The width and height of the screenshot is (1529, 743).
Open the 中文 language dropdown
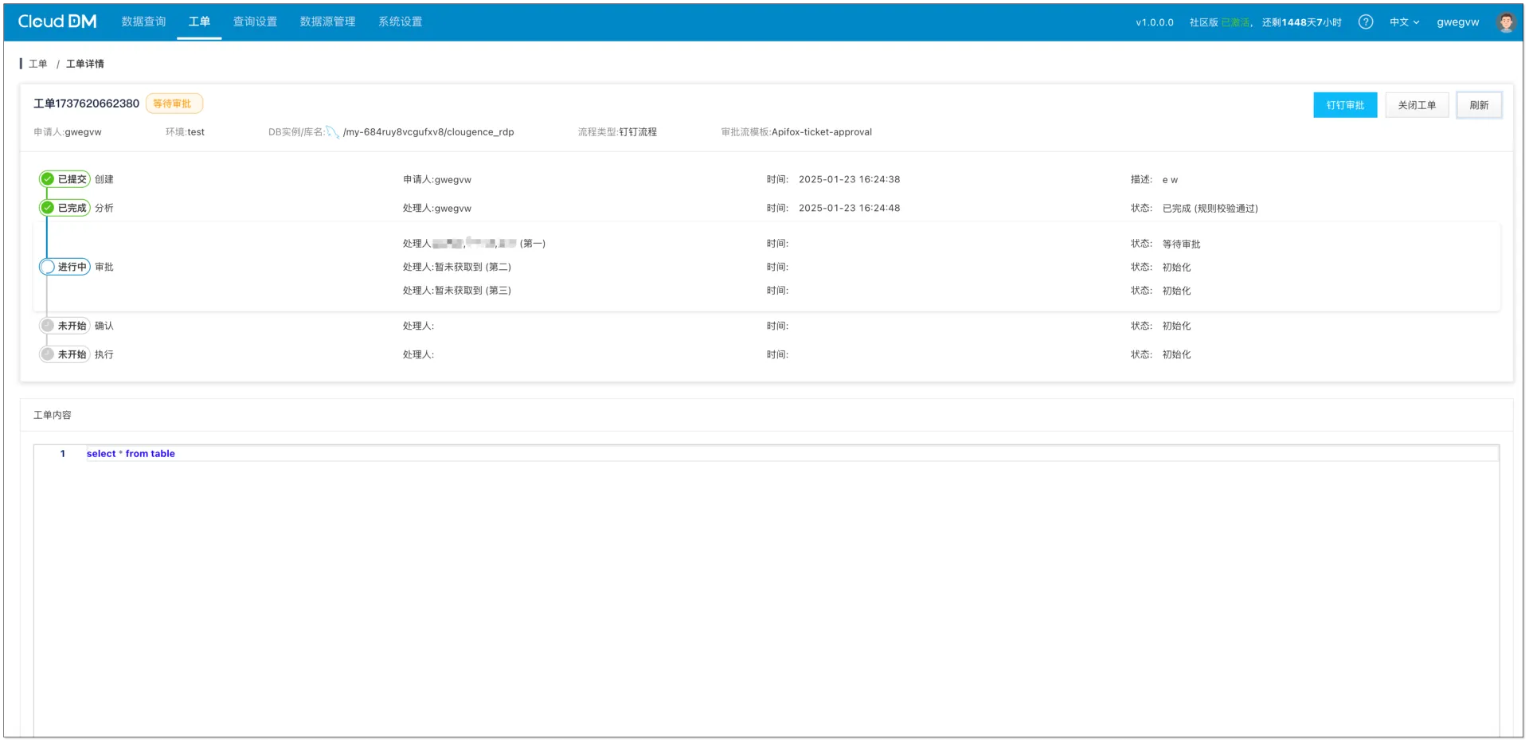pos(1404,22)
